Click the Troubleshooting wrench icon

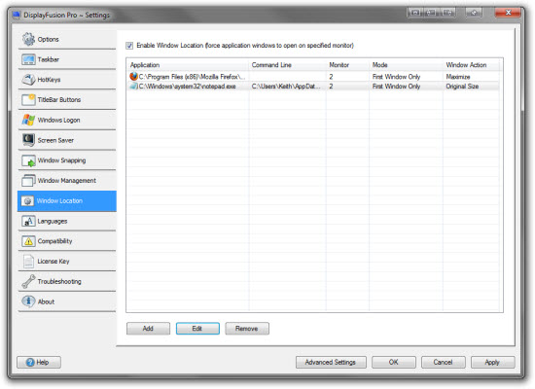[28, 281]
